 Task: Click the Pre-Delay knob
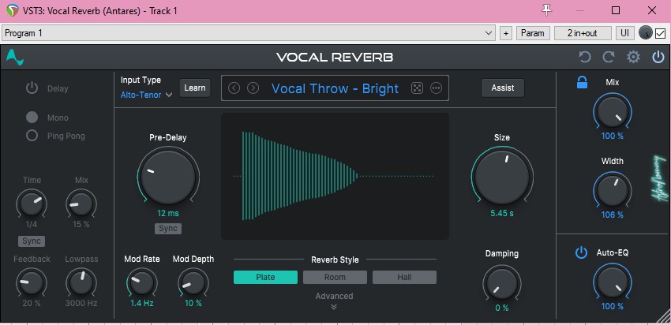(168, 176)
